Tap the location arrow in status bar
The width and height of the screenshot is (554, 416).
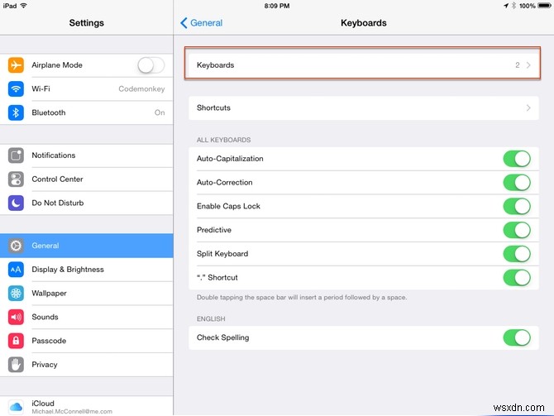[506, 6]
